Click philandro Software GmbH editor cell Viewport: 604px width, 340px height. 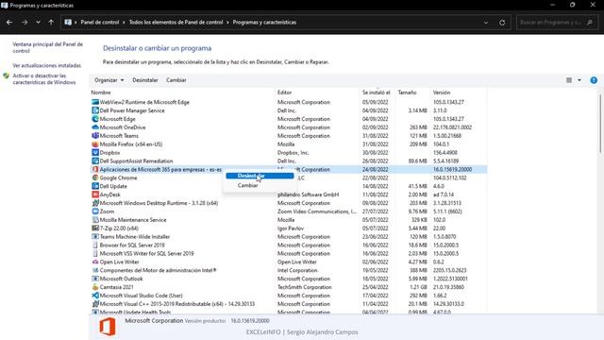309,195
